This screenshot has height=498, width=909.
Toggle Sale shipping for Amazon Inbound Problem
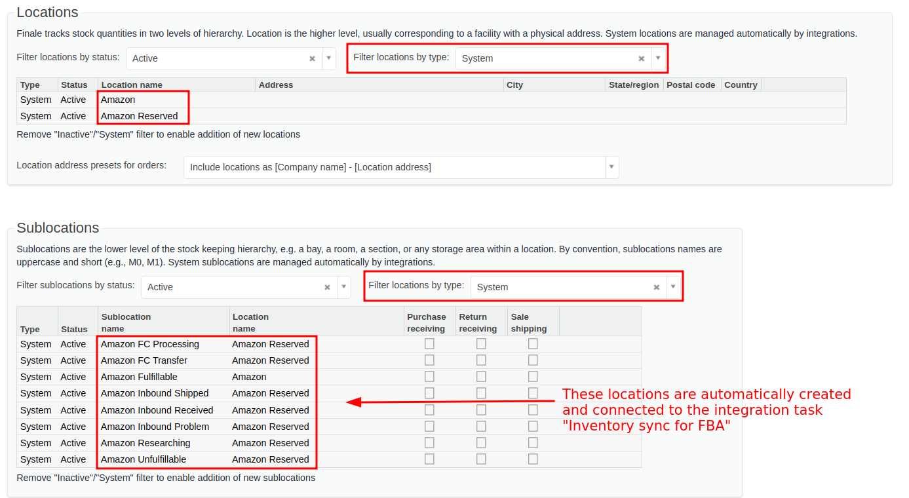point(533,426)
